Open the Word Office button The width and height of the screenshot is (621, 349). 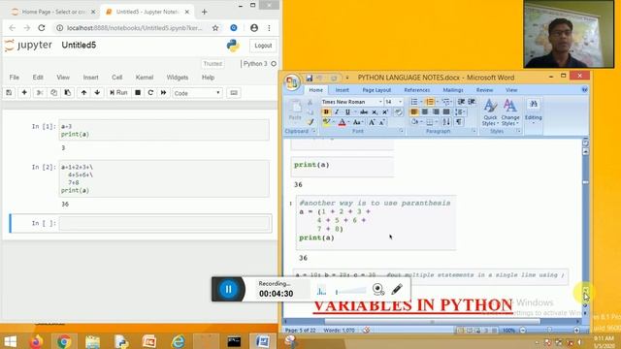coord(292,82)
